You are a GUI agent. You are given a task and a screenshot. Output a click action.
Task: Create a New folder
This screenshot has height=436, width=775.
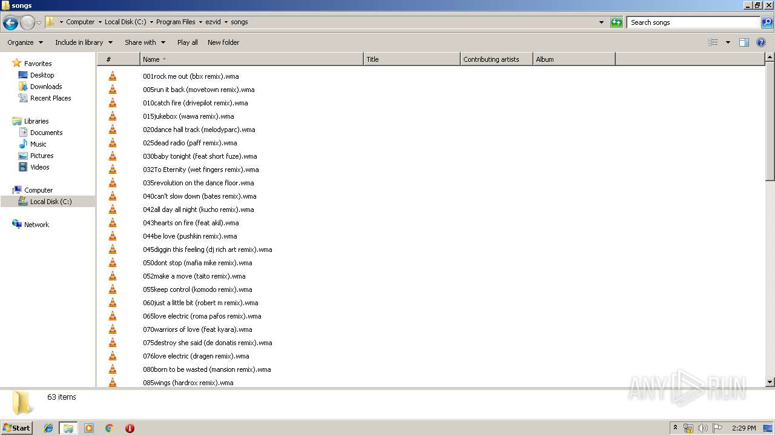tap(223, 42)
